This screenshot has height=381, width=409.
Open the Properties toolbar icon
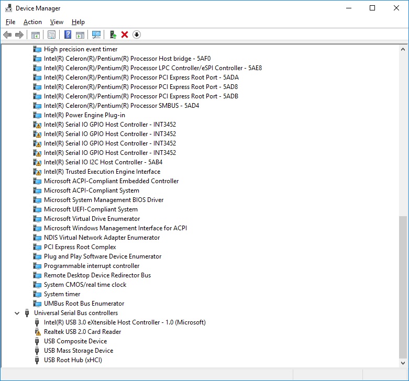pyautogui.click(x=52, y=35)
